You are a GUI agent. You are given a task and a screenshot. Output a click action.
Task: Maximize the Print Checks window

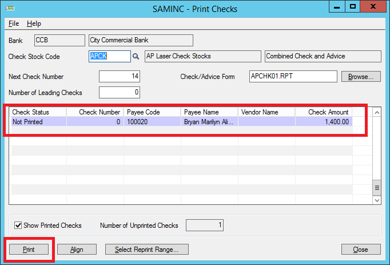(352, 7)
